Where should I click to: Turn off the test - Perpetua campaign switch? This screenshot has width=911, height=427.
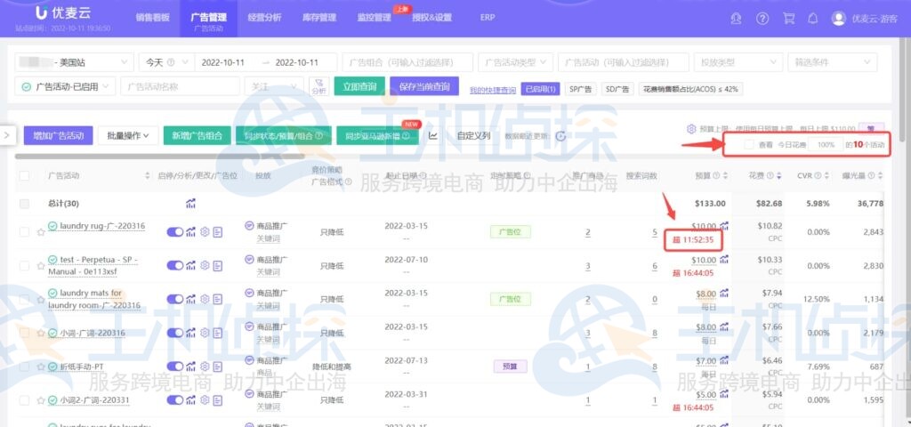coord(175,265)
